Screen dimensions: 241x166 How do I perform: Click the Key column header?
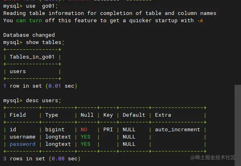click(108, 115)
